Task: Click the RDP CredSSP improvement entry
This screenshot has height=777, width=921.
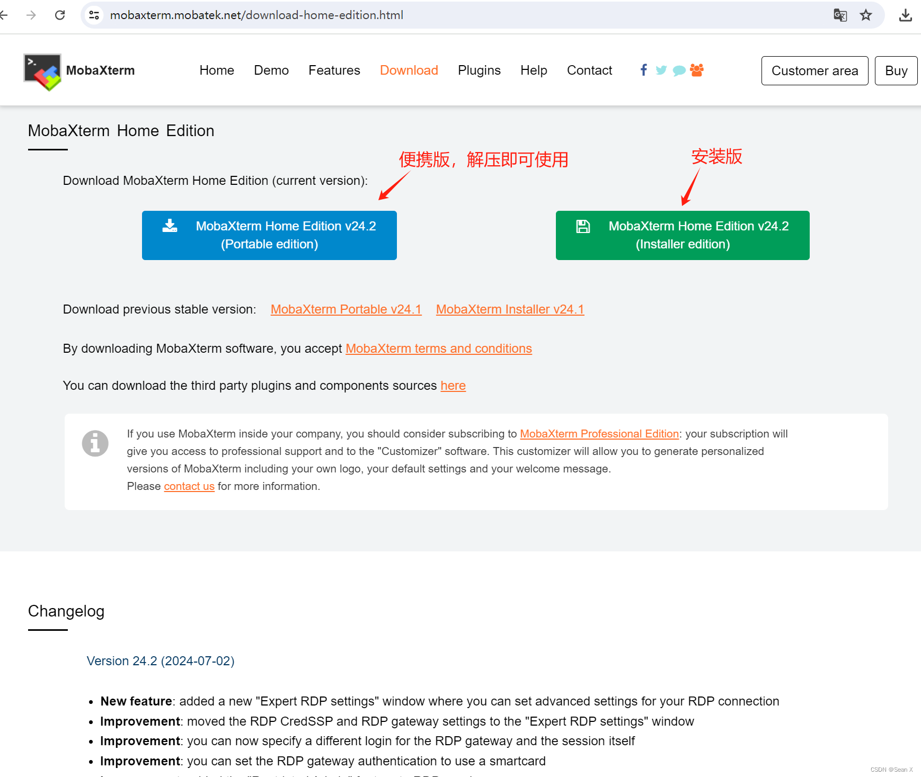Action: tap(397, 721)
